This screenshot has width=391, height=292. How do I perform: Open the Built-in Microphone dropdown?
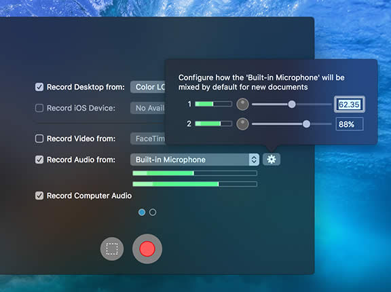click(x=195, y=160)
